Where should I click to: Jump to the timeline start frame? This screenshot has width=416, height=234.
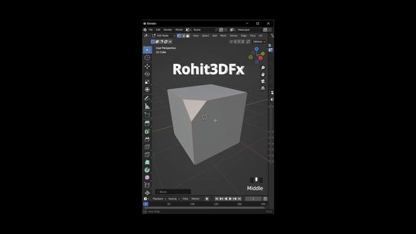pyautogui.click(x=216, y=199)
